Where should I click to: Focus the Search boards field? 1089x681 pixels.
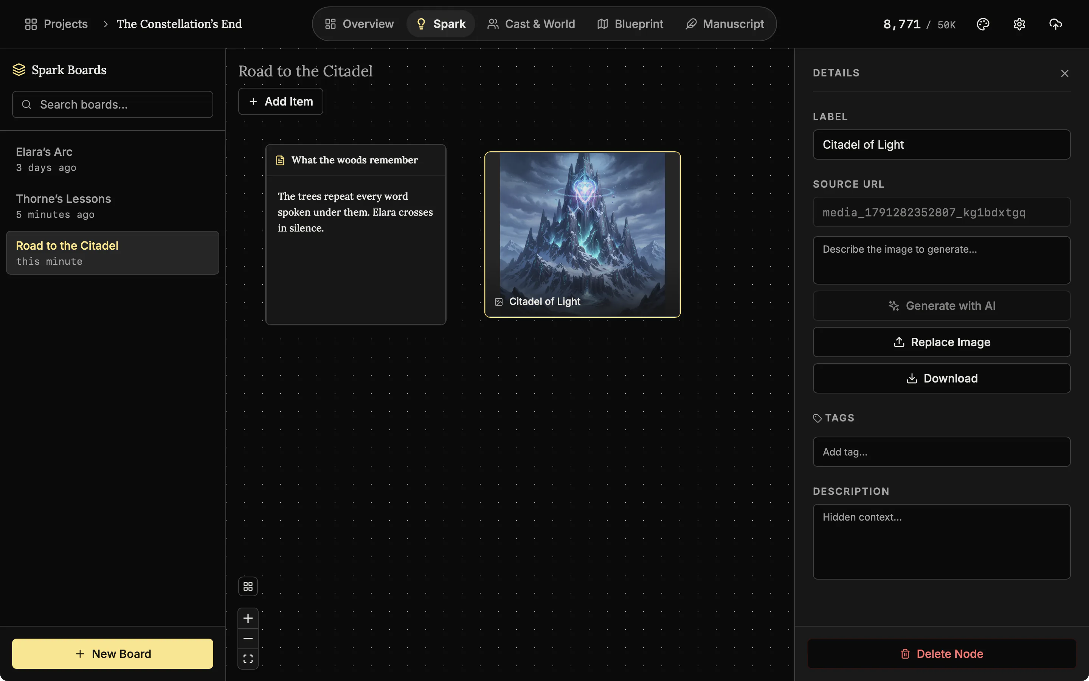(113, 104)
